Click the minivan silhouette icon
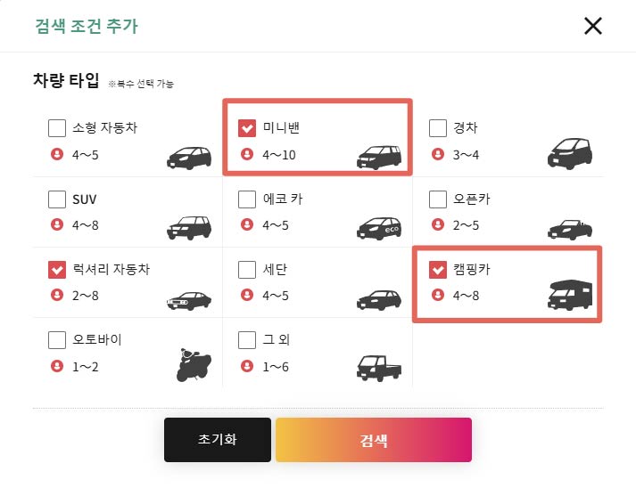This screenshot has height=496, width=636. pos(379,157)
